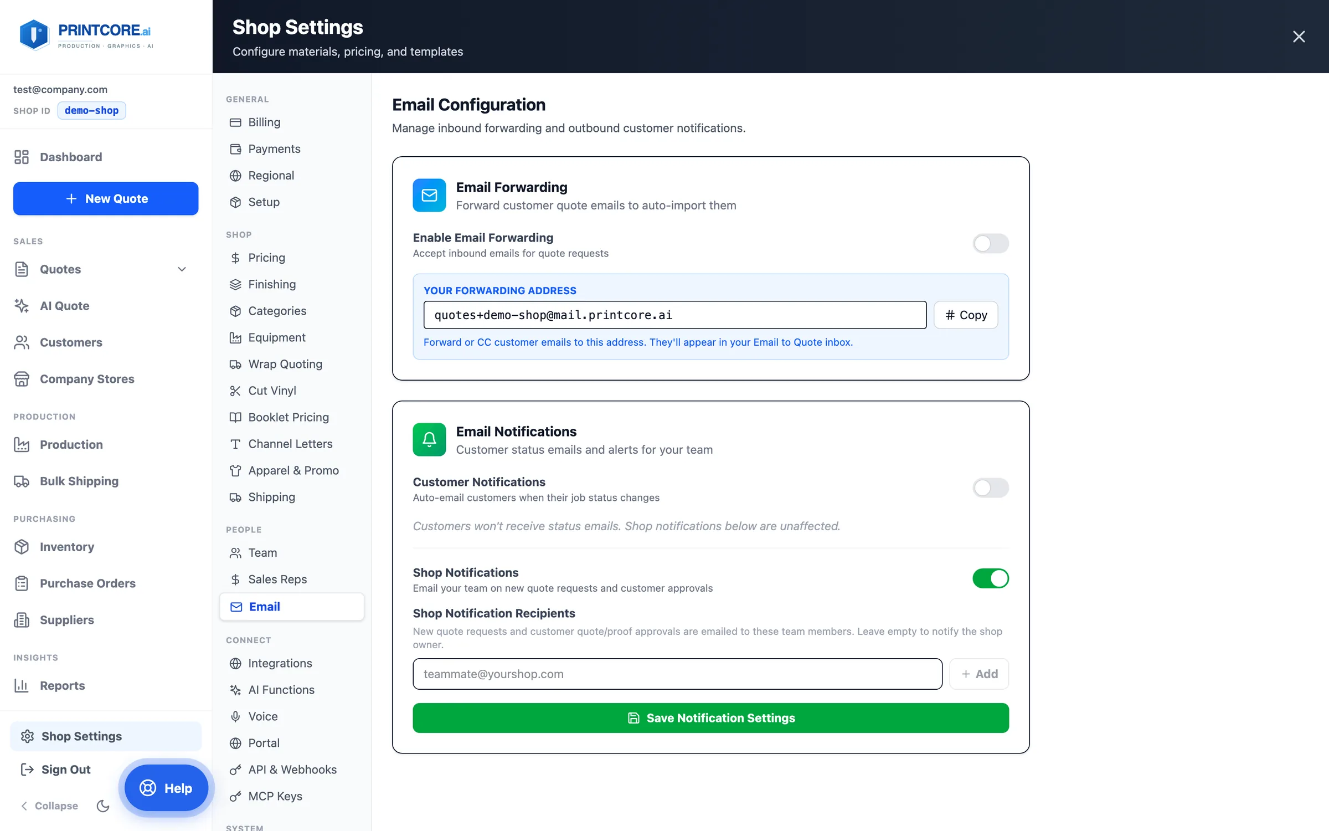
Task: Open Channel Letters settings
Action: [x=292, y=444]
